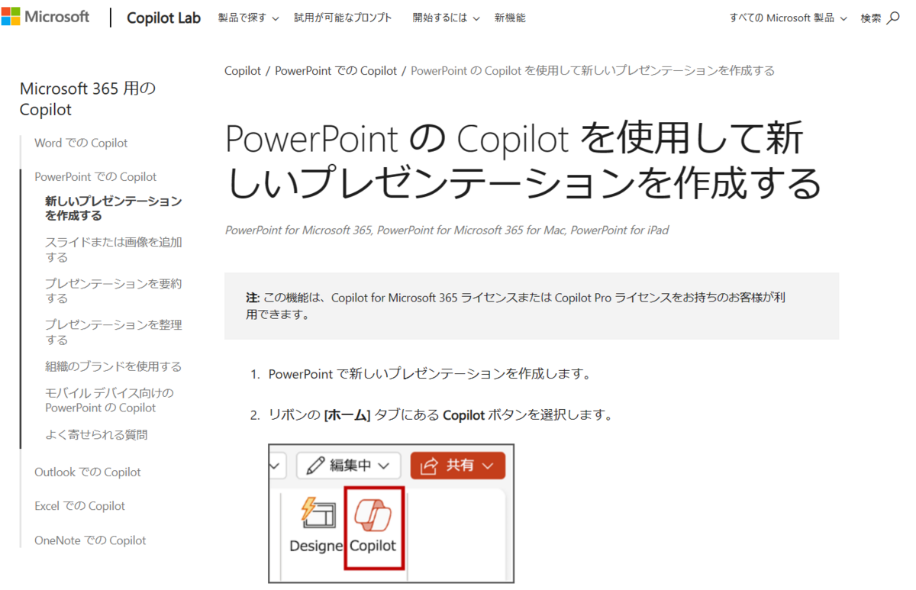Click the Microsoft logo
Viewport: 916px width, 590px height.
click(x=45, y=17)
